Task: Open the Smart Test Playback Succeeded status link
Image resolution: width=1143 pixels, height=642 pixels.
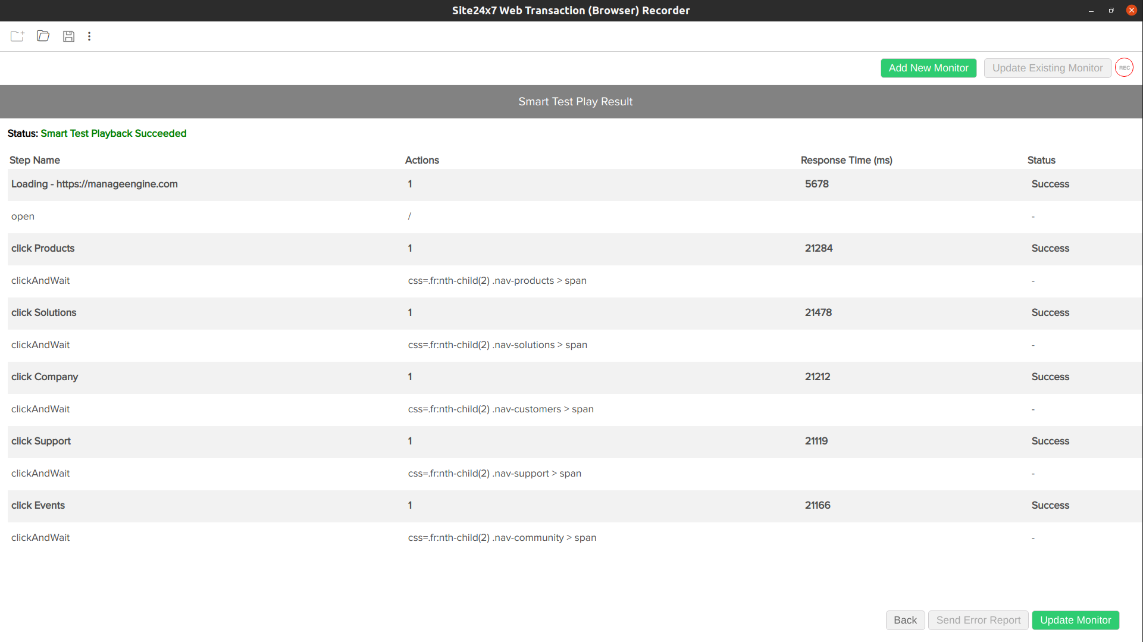Action: [113, 133]
